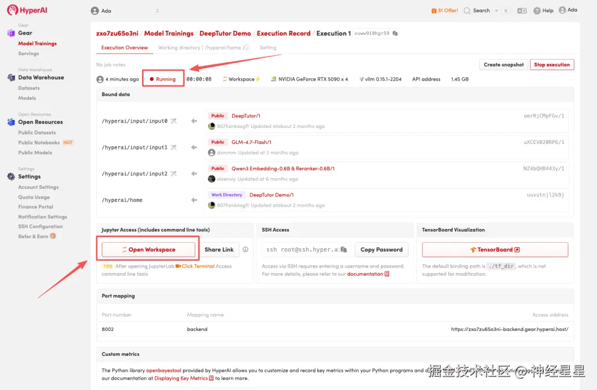This screenshot has width=597, height=390.
Task: Switch to Execution Overview tab
Action: click(124, 47)
